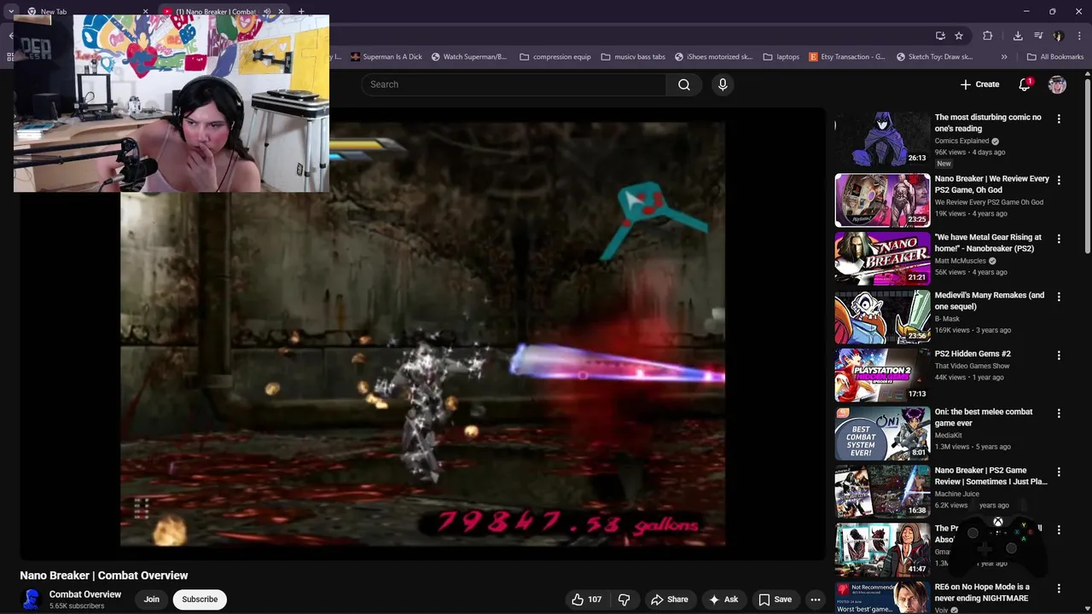1092x614 pixels.
Task: Open Chrome downloads icon
Action: pyautogui.click(x=1018, y=36)
